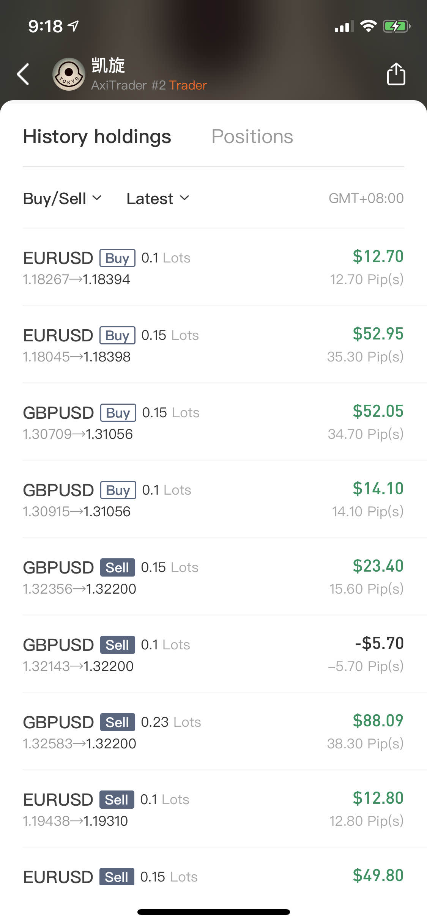Open the EURUSD Buy 0.1 Lots trade
Viewport: 427px width, 924px height.
(213, 267)
